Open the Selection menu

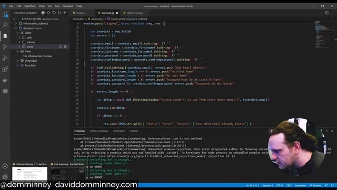(x=30, y=6)
